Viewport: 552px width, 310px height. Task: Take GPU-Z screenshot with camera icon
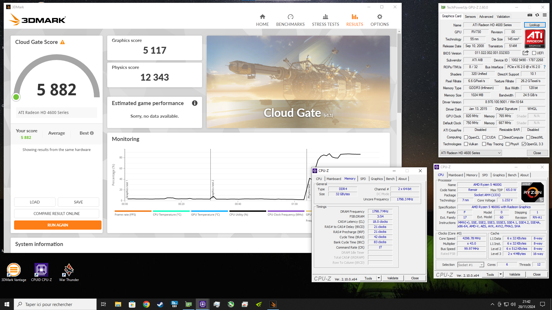530,15
